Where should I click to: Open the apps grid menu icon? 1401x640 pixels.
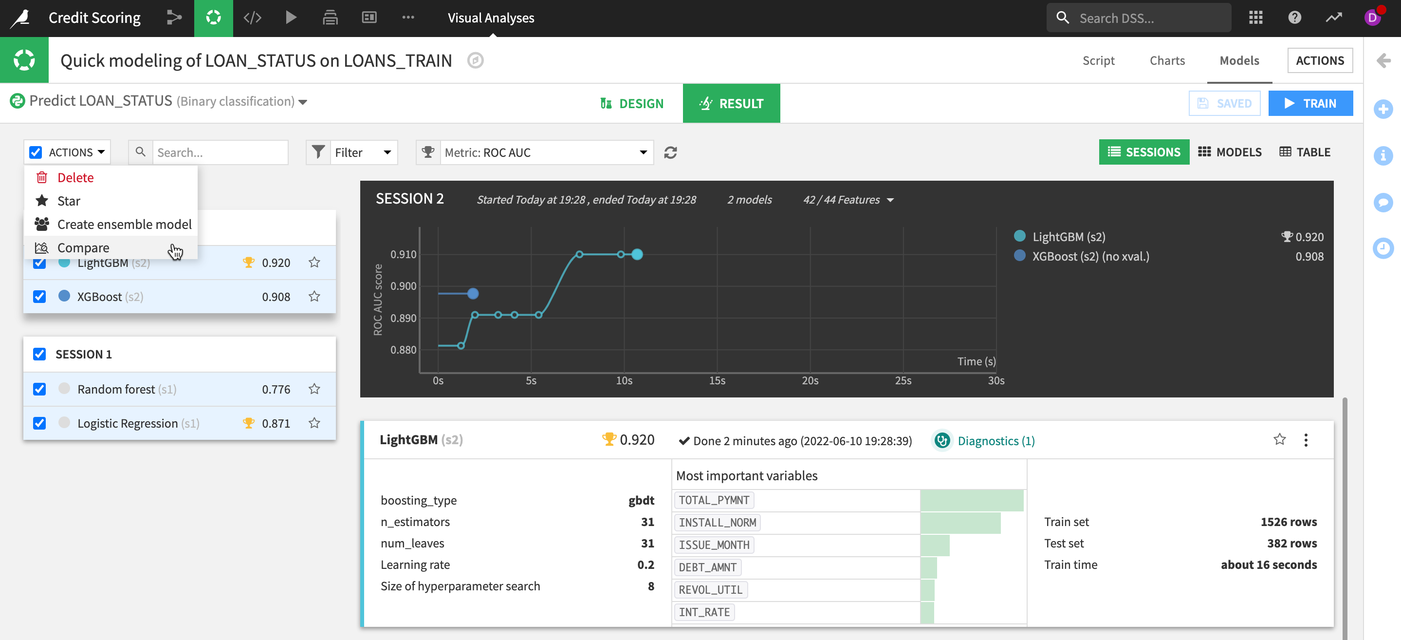point(1255,18)
